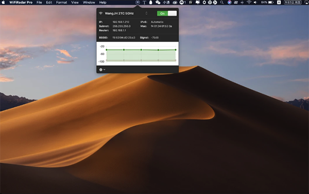Open the volume speaker menu
309x194 pixels.
tap(255, 3)
